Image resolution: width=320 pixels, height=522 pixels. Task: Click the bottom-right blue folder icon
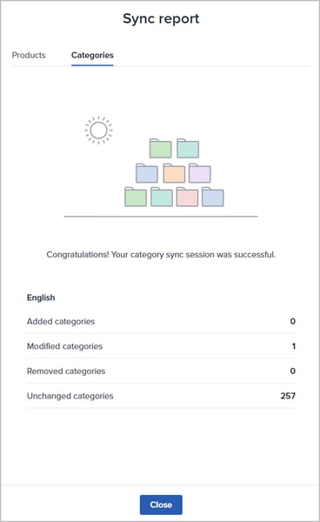(x=213, y=197)
